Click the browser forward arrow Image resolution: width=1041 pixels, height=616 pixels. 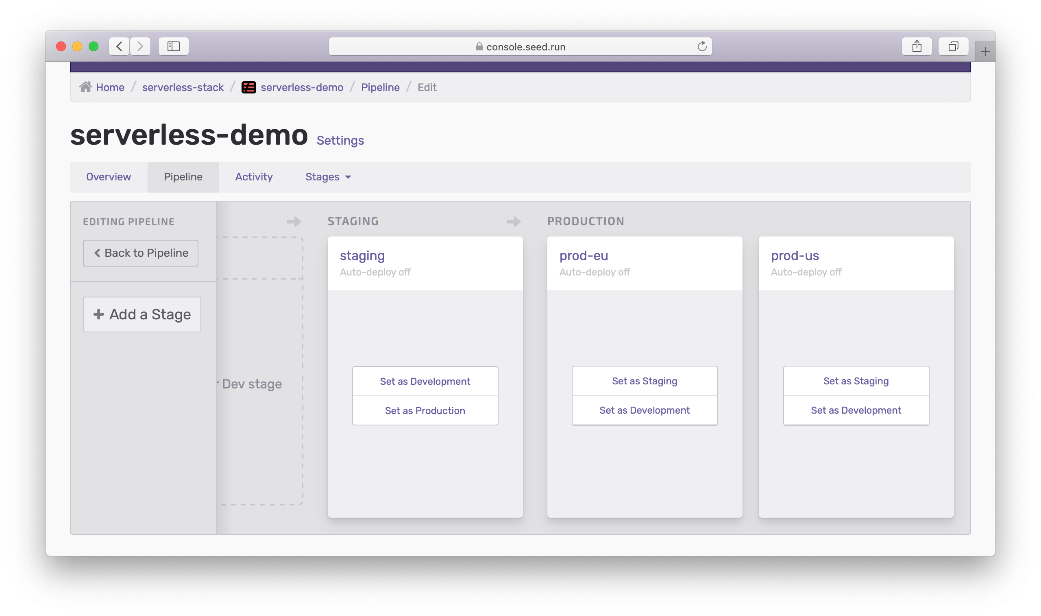(x=140, y=46)
